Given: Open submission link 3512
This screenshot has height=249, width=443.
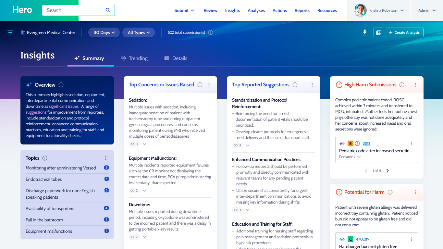Looking at the screenshot, I should pyautogui.click(x=366, y=143).
